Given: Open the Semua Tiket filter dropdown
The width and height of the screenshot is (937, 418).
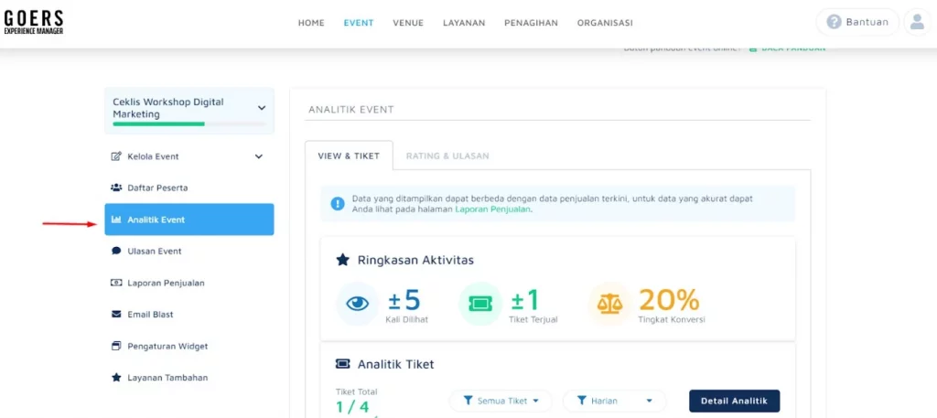Looking at the screenshot, I should coord(501,401).
